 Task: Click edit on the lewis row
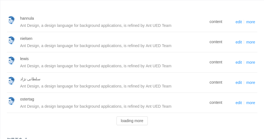click(238, 62)
